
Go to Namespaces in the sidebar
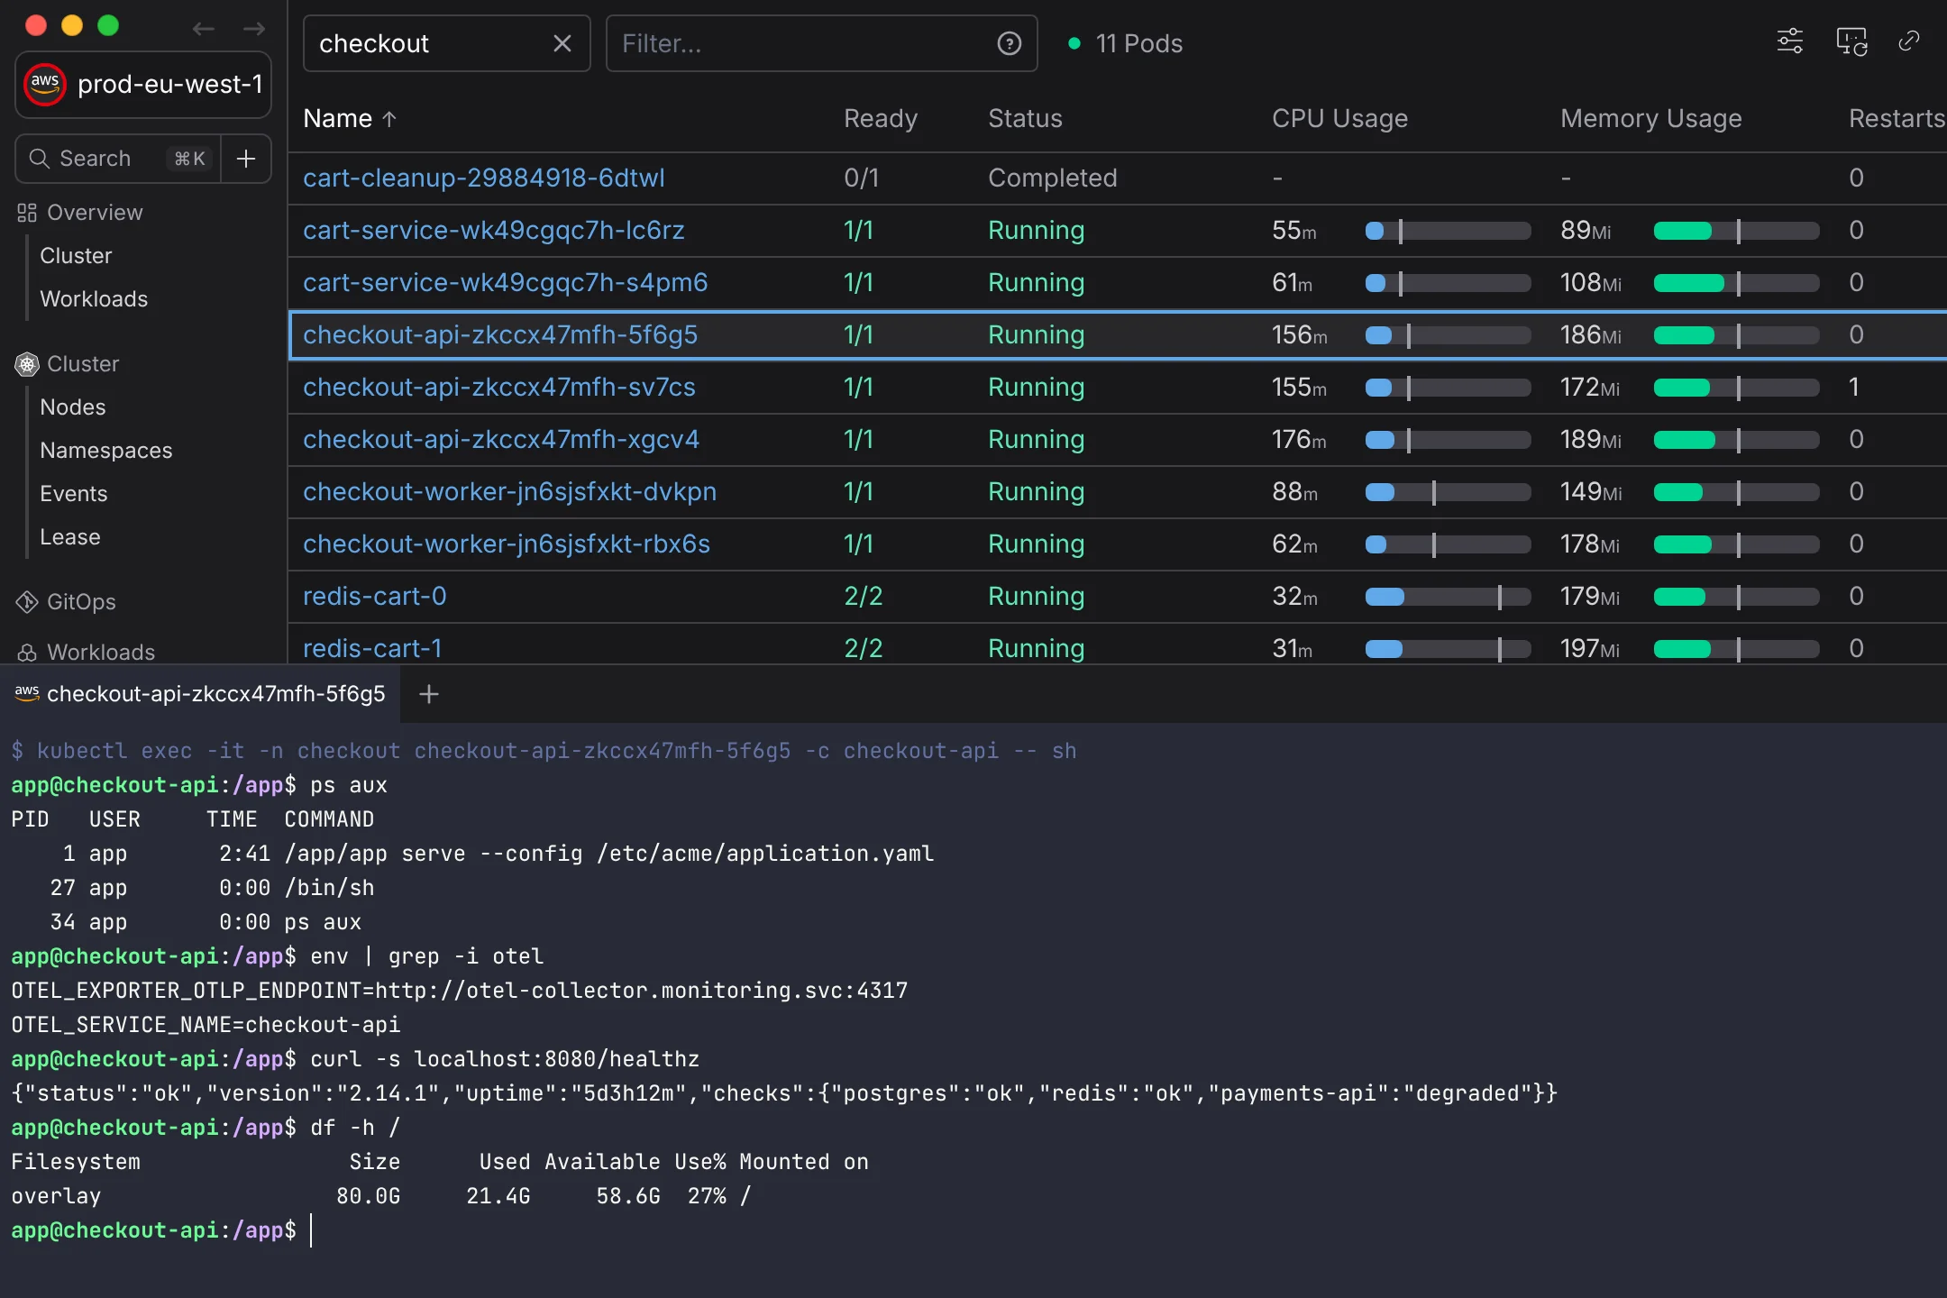coord(106,451)
